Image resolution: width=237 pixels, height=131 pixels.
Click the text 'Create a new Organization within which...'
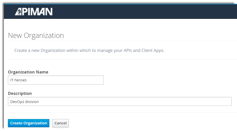[x=89, y=50]
